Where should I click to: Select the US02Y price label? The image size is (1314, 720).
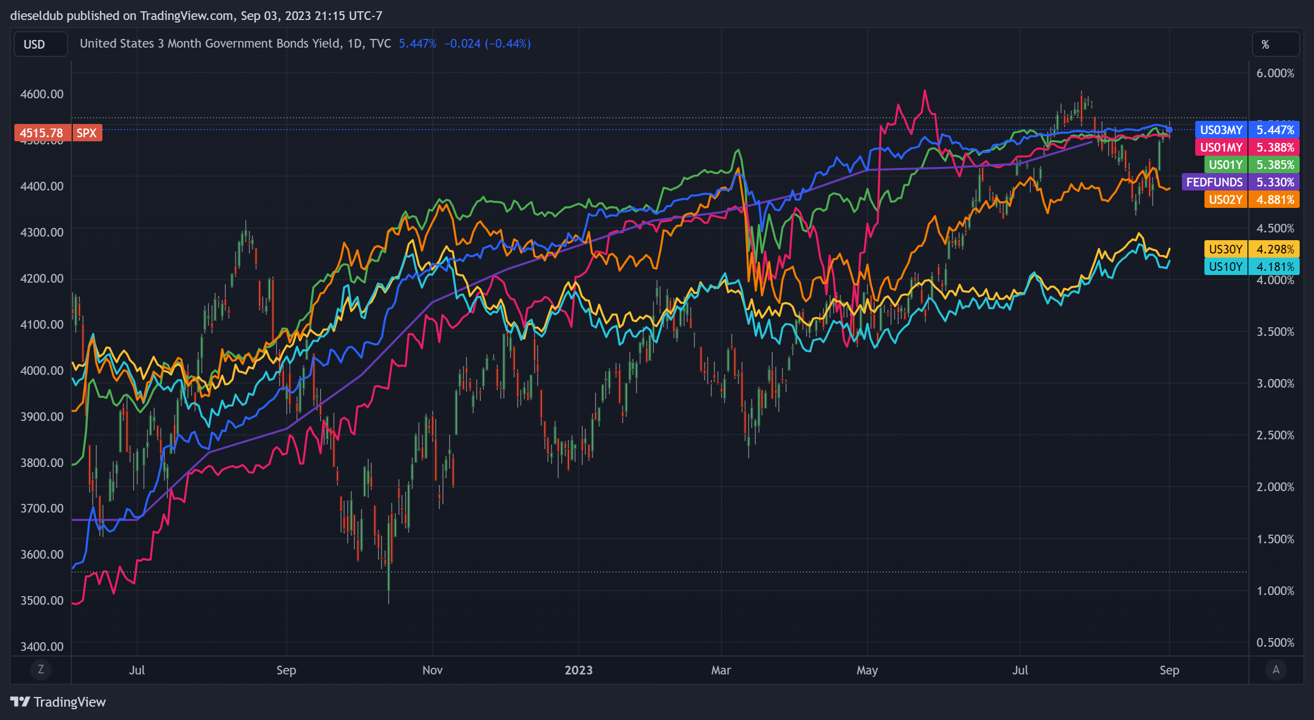point(1252,199)
